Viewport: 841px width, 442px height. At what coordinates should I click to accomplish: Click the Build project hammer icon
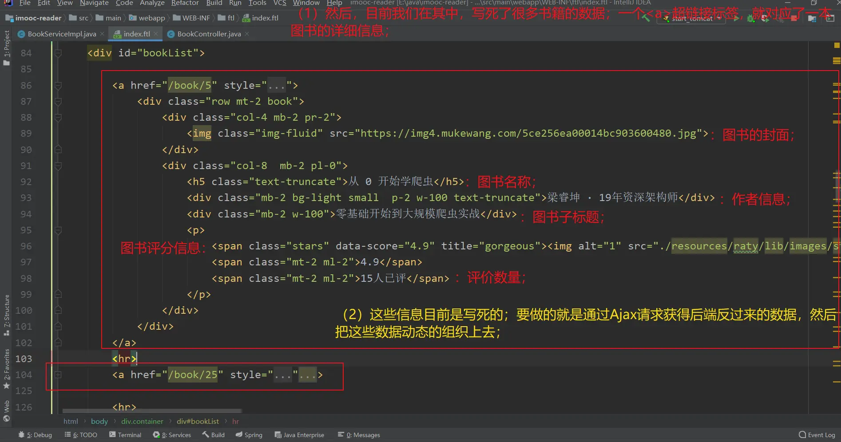pyautogui.click(x=646, y=18)
